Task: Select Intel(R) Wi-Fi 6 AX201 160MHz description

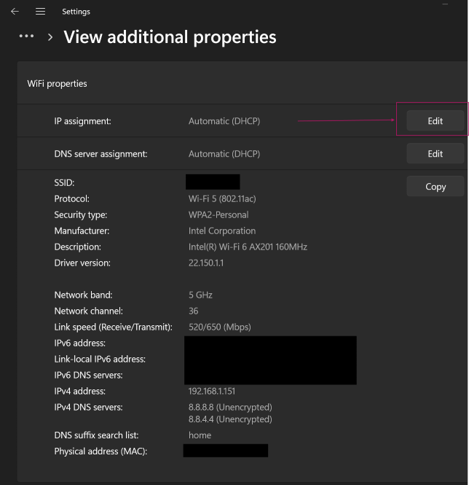Action: (248, 247)
